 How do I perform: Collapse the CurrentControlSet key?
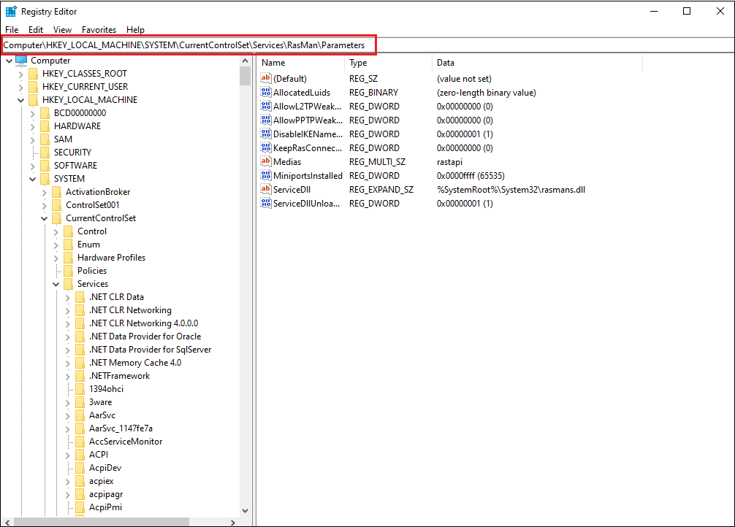coord(44,218)
